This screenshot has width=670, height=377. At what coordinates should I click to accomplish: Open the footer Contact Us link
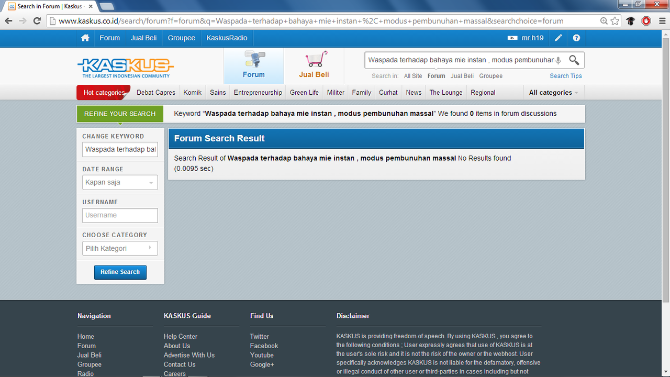pyautogui.click(x=180, y=364)
